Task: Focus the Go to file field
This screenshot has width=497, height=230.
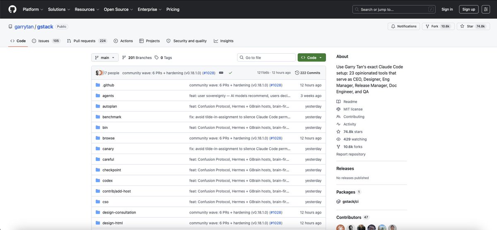Action: pos(266,58)
